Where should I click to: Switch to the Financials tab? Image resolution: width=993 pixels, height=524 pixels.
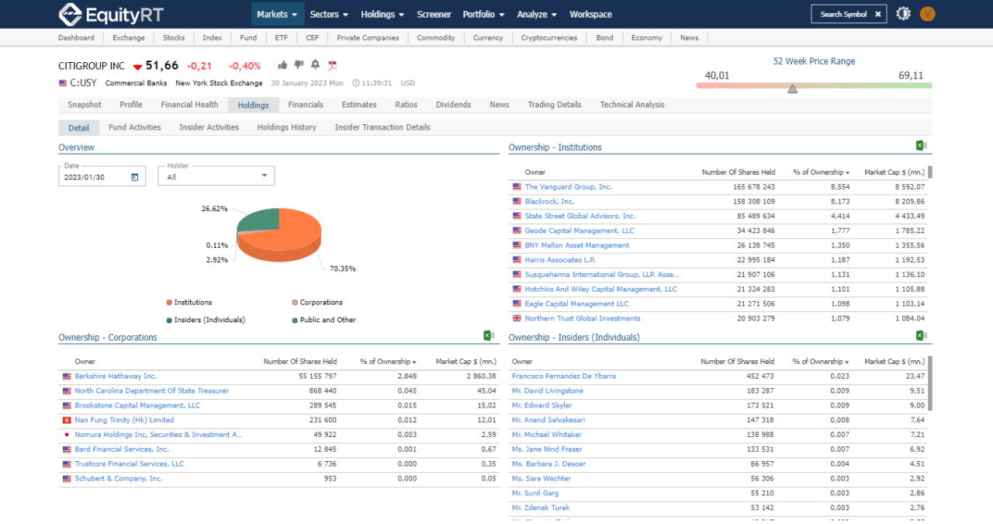[306, 105]
